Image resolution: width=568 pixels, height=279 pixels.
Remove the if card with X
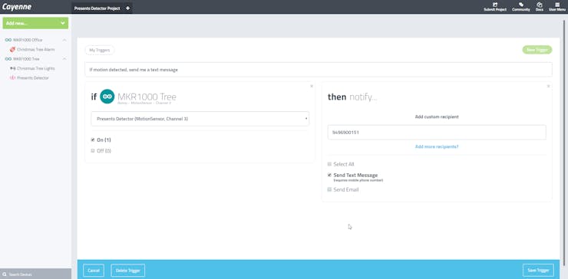312,86
